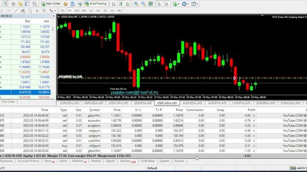Open the Market Watch window icon
Image resolution: width=307 pixels, height=172 pixels.
[x=6, y=4]
